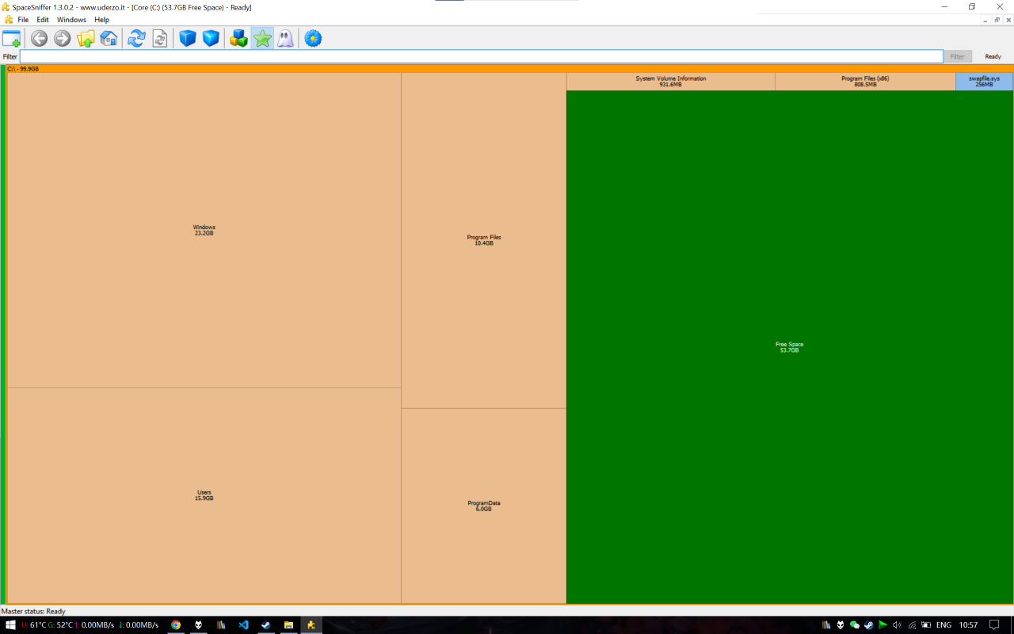Select the Program Files 10.4GB block
The width and height of the screenshot is (1014, 634).
point(484,240)
